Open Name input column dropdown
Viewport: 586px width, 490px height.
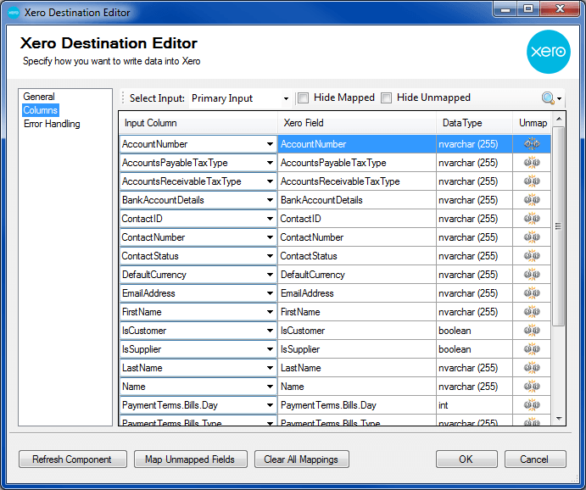tap(270, 387)
